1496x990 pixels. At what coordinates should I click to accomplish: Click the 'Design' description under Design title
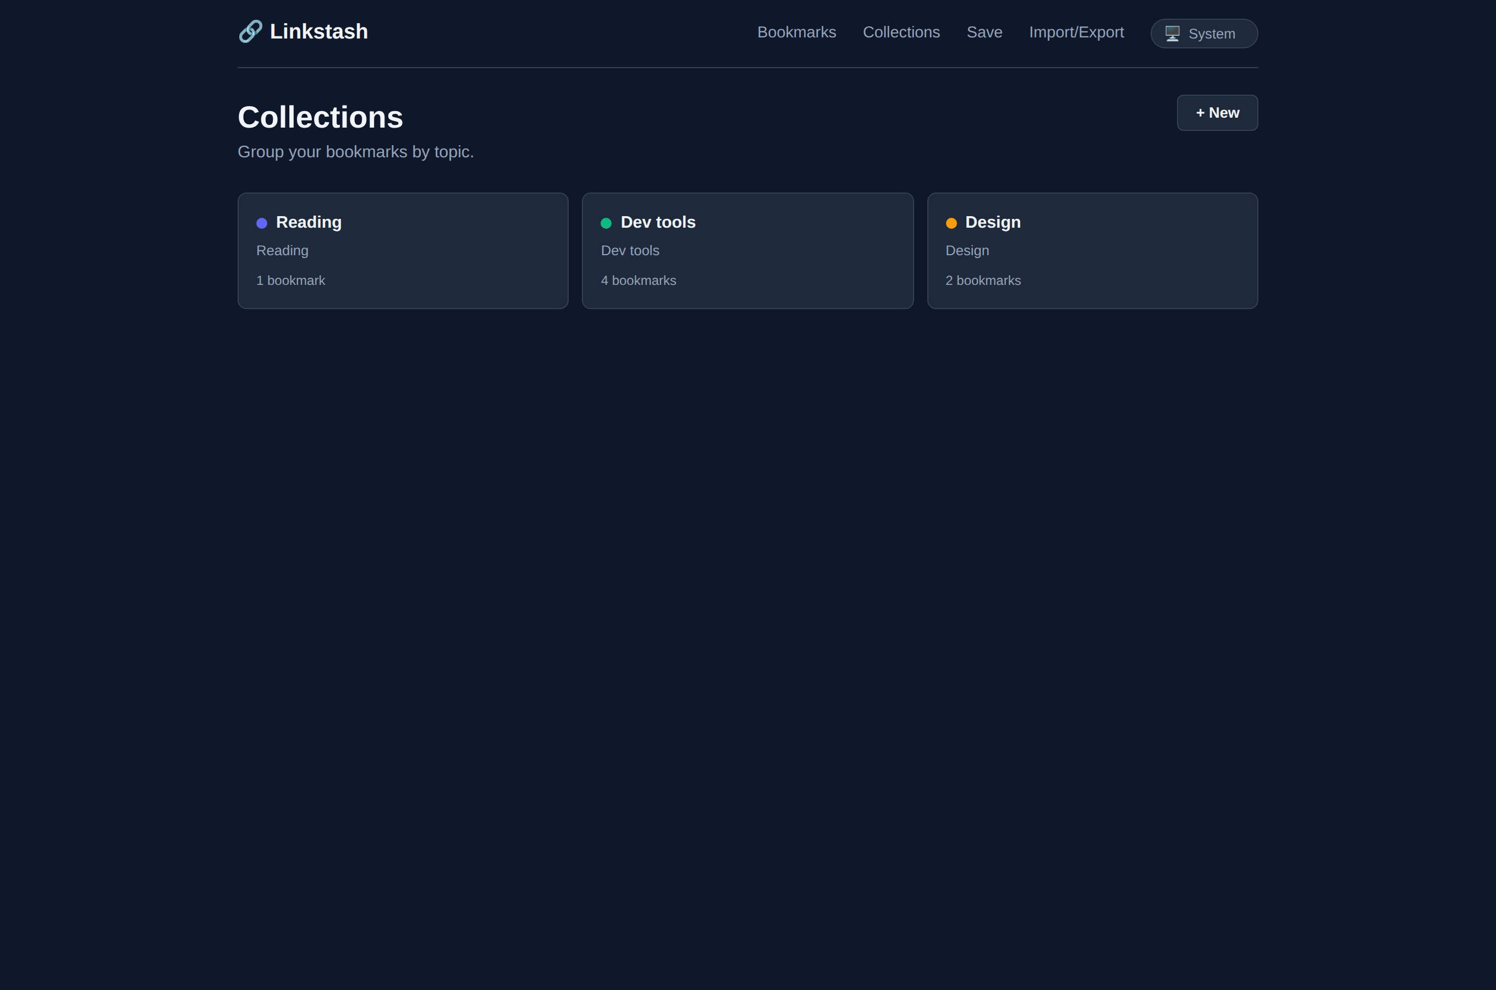[967, 251]
